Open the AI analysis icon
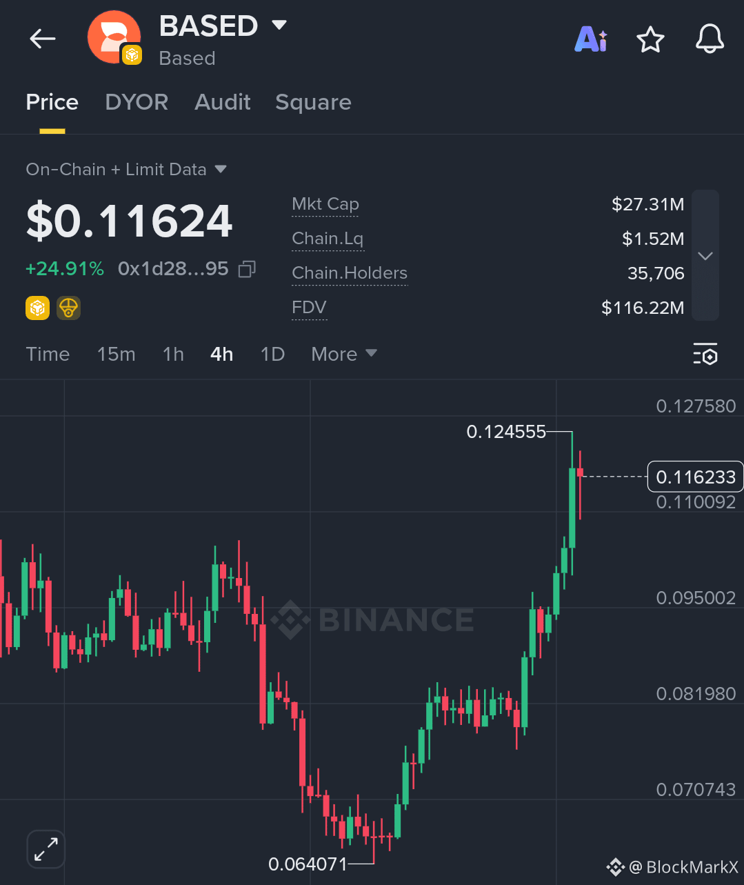This screenshot has height=885, width=744. [591, 39]
